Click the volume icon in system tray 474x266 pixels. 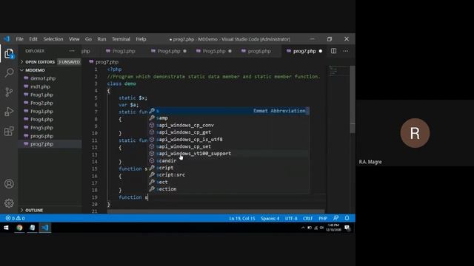(321, 228)
